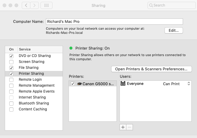Select the Everyone user entry

[135, 84]
